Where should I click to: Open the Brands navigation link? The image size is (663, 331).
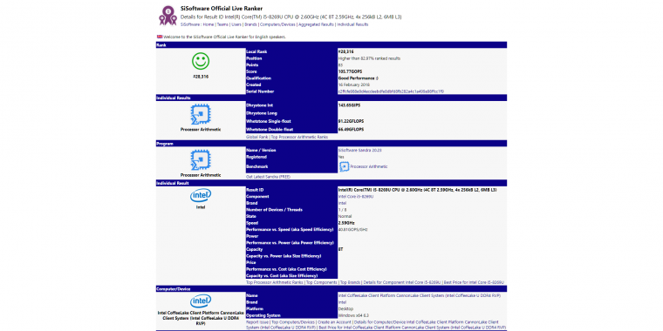[250, 24]
